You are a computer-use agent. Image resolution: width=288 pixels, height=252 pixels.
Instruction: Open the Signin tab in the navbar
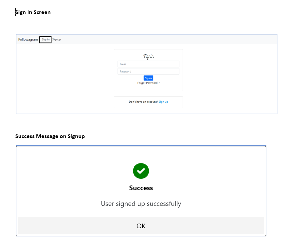tap(45, 39)
